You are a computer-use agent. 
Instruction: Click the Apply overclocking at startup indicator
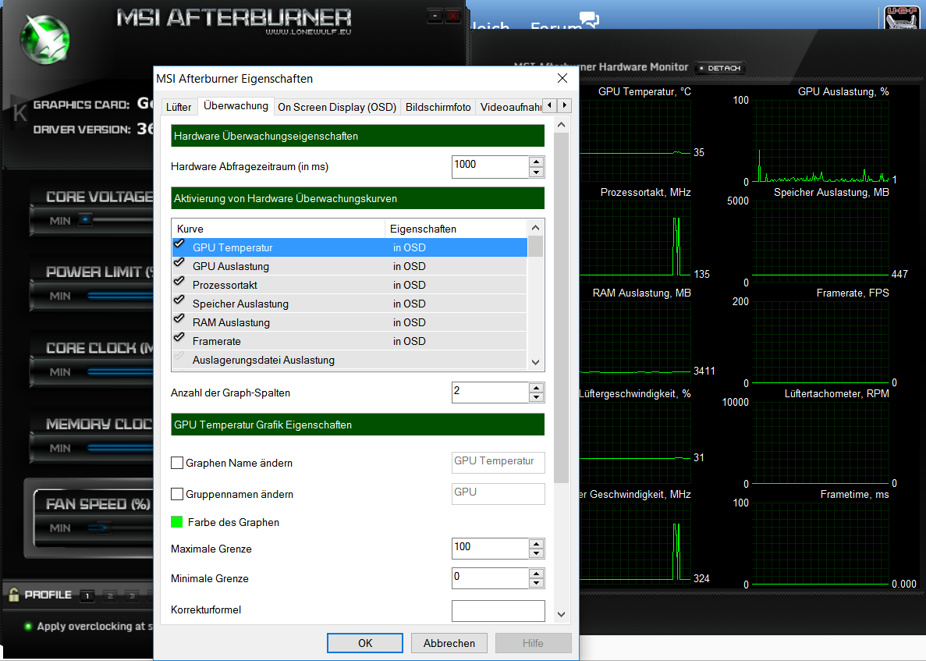click(x=28, y=626)
